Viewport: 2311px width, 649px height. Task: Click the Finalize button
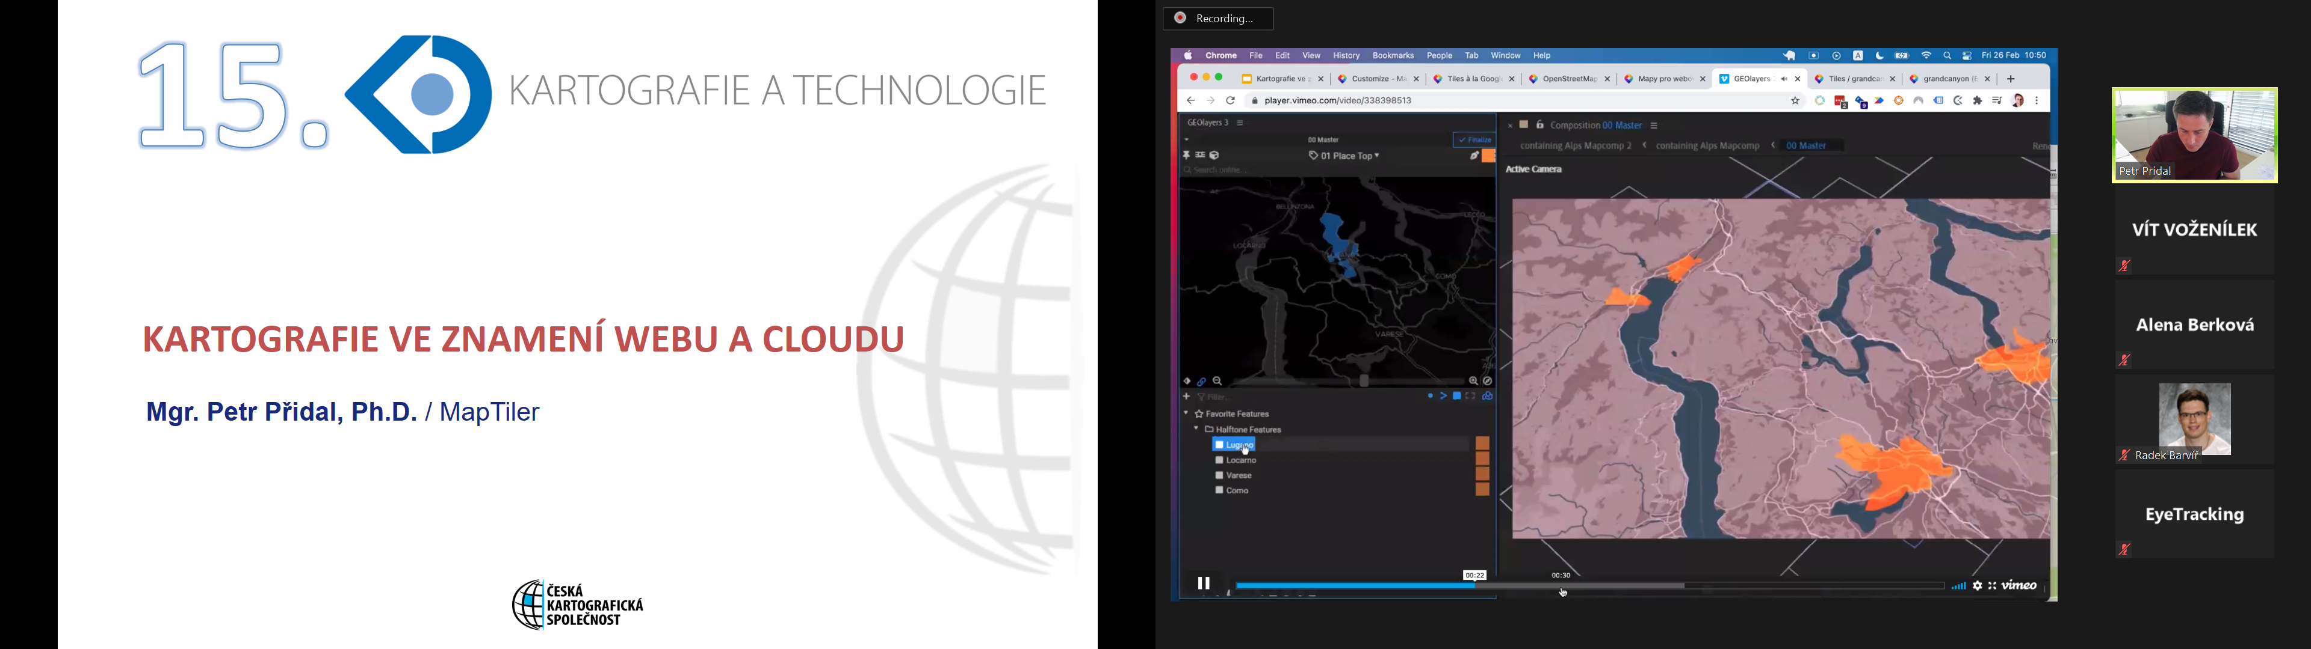pyautogui.click(x=1474, y=140)
